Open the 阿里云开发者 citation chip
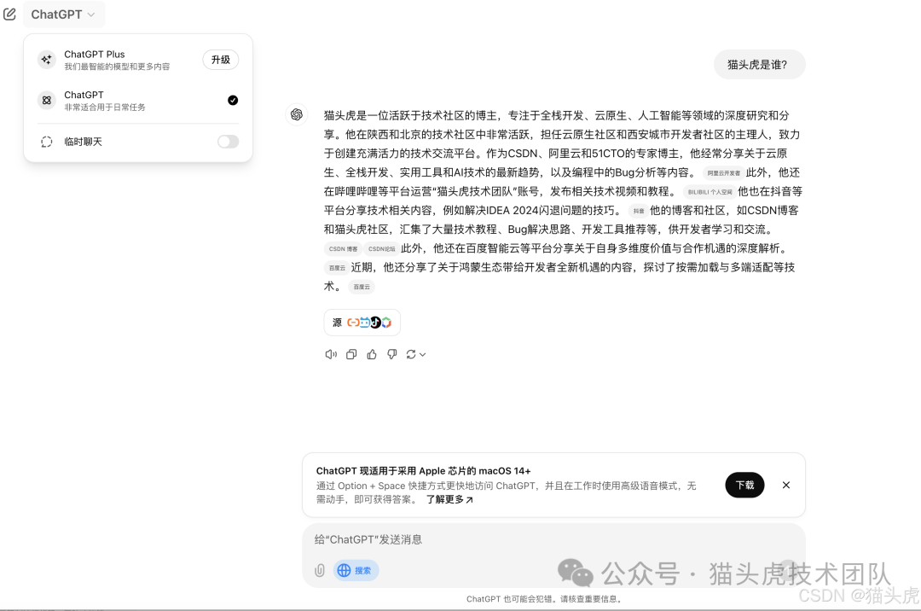 pyautogui.click(x=723, y=173)
